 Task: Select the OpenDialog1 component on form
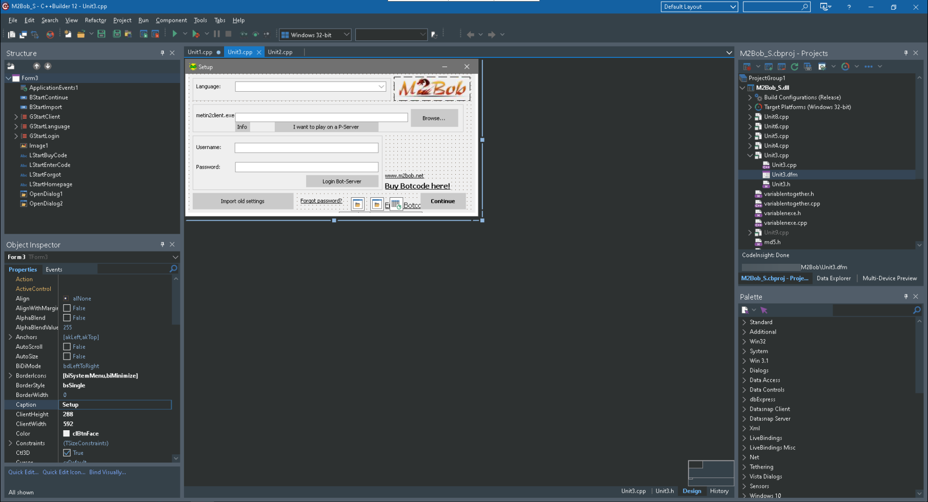coord(358,204)
